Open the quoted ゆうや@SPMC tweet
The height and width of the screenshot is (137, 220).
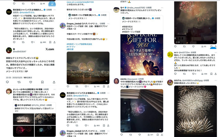[x=34, y=108]
